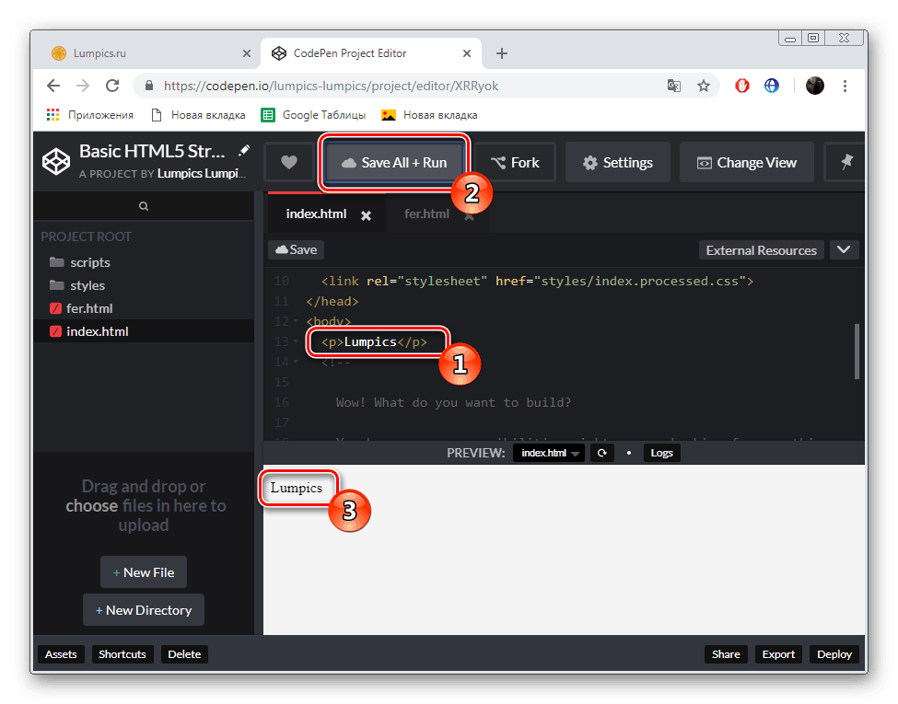Switch to the fer.html tab

[426, 214]
